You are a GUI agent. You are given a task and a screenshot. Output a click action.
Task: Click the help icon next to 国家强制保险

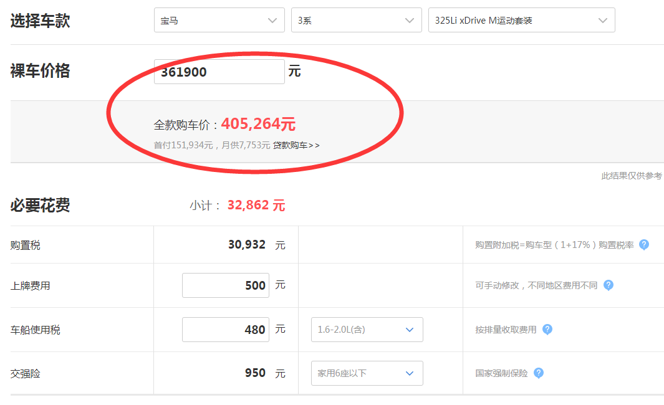pyautogui.click(x=538, y=373)
